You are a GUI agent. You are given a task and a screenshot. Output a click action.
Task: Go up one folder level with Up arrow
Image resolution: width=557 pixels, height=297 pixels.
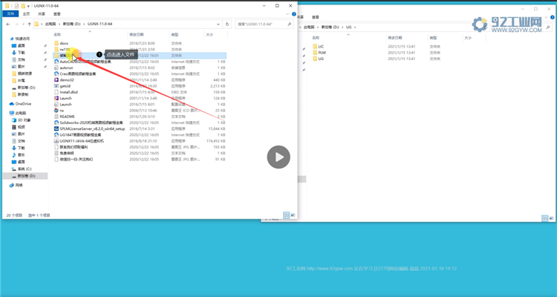29,25
